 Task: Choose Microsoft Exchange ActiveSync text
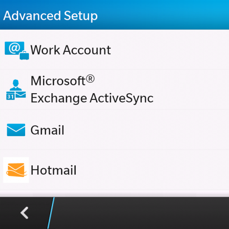[x=92, y=89]
